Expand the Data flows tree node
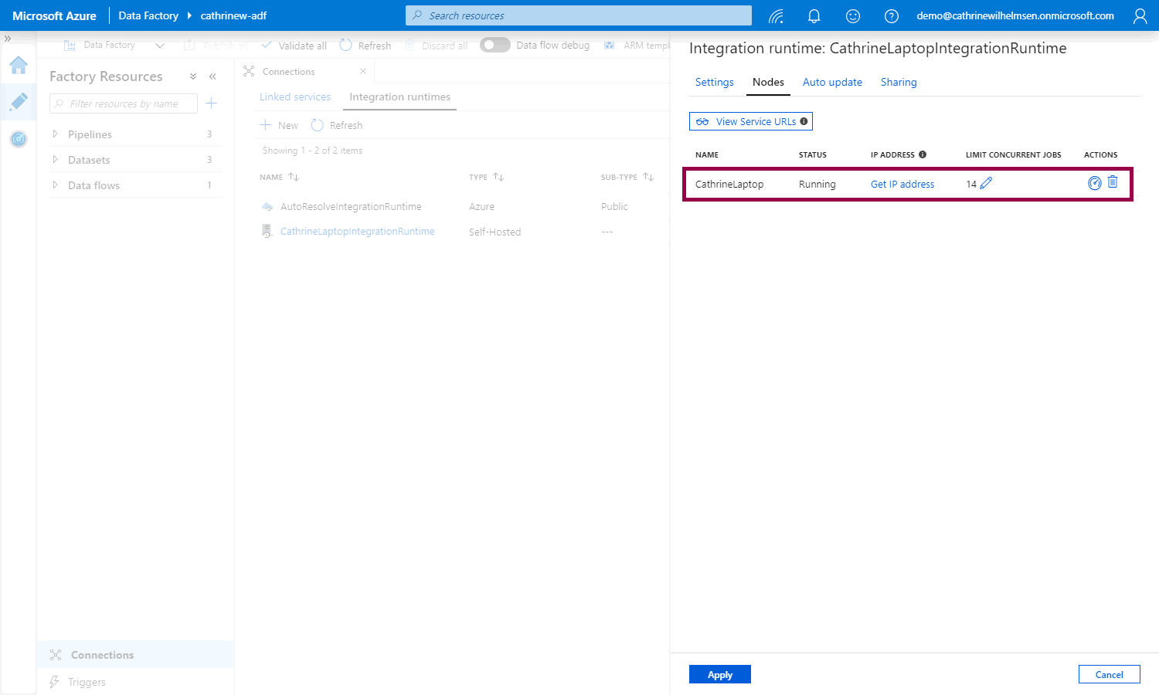This screenshot has height=695, width=1159. (x=55, y=185)
